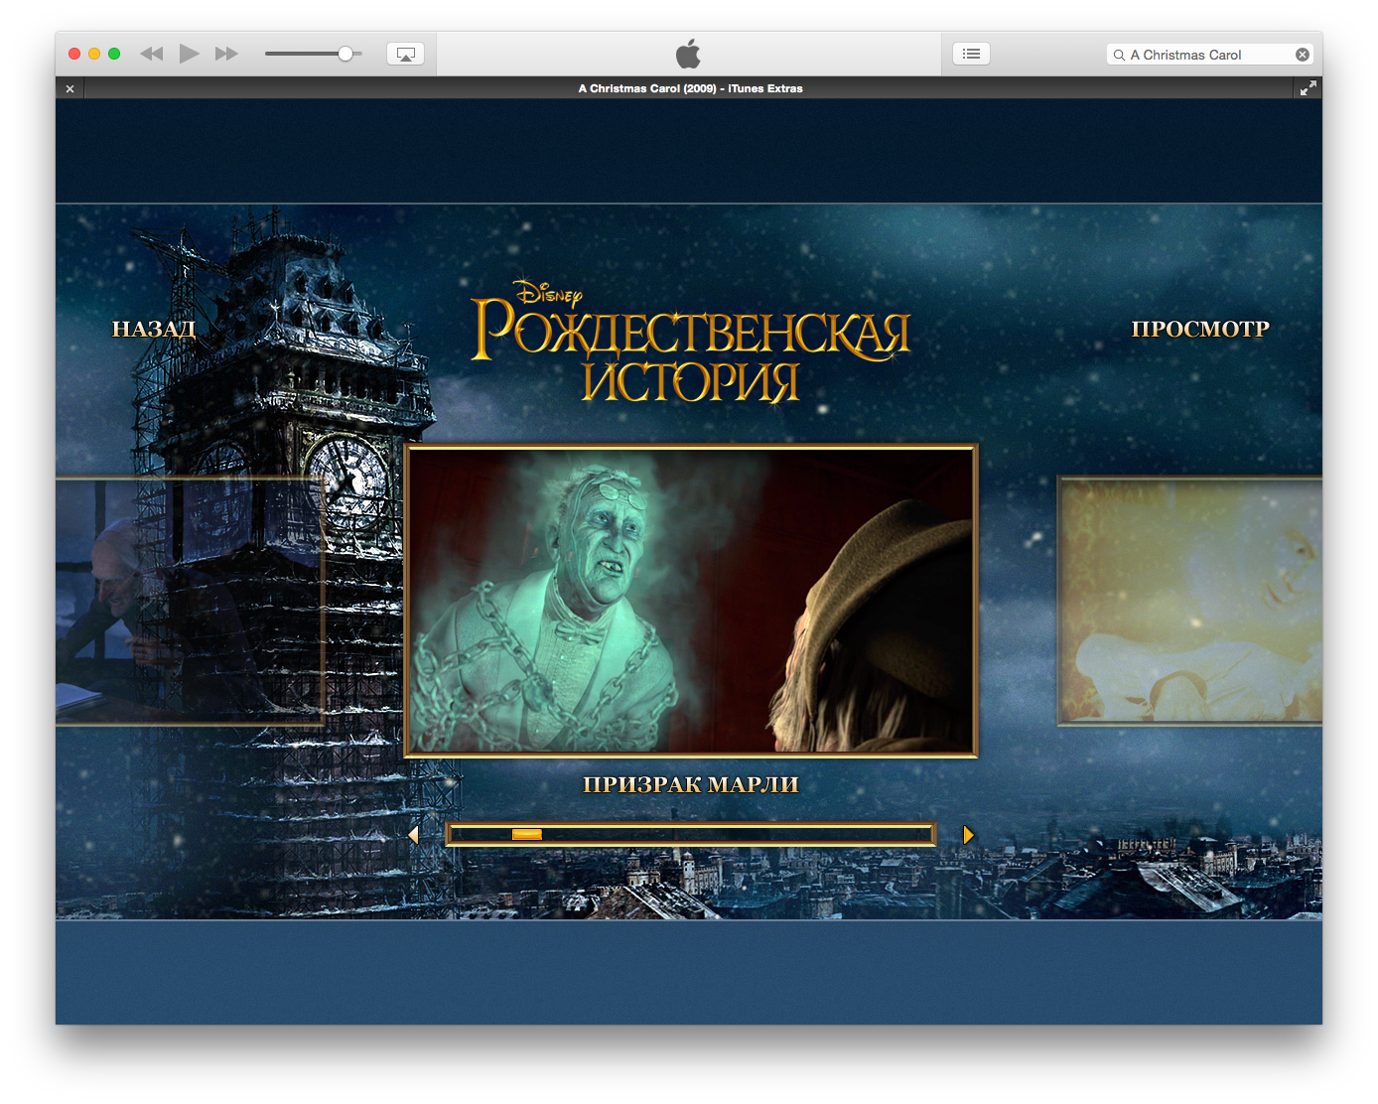The height and width of the screenshot is (1104, 1378).
Task: Select the Marley's ghost scene thumbnail
Action: coord(691,600)
